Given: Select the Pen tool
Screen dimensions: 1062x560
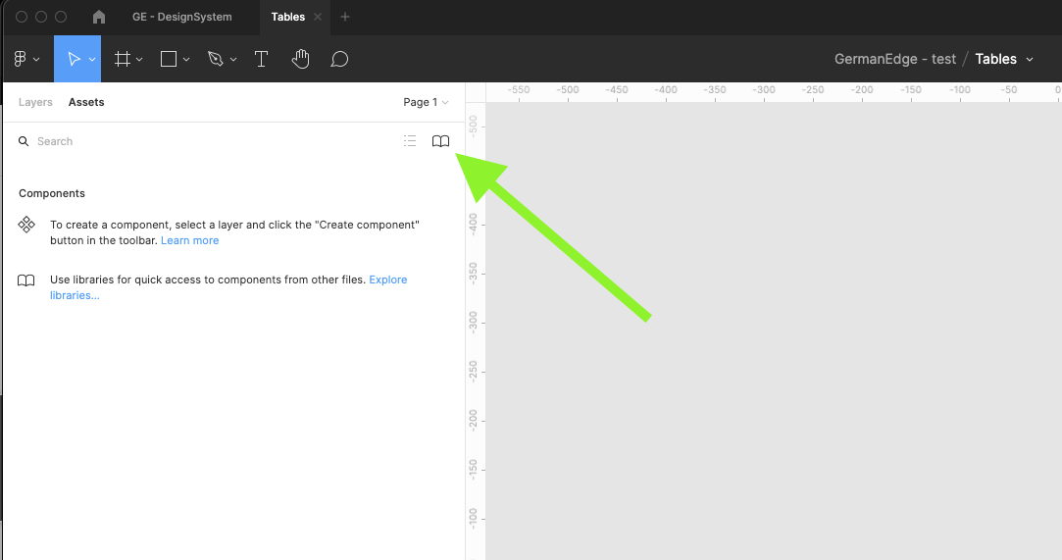Looking at the screenshot, I should point(215,59).
